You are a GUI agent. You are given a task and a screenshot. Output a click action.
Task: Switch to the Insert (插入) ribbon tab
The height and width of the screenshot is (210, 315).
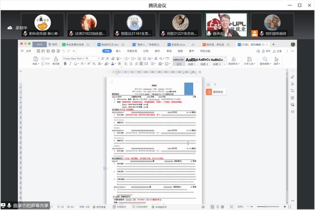[x=118, y=51]
